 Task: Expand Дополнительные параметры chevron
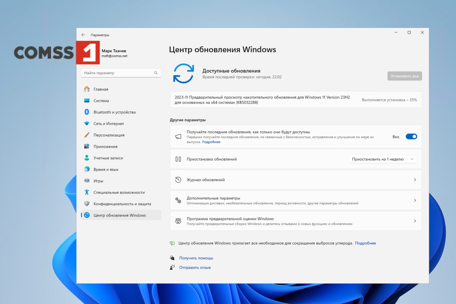[x=415, y=200]
